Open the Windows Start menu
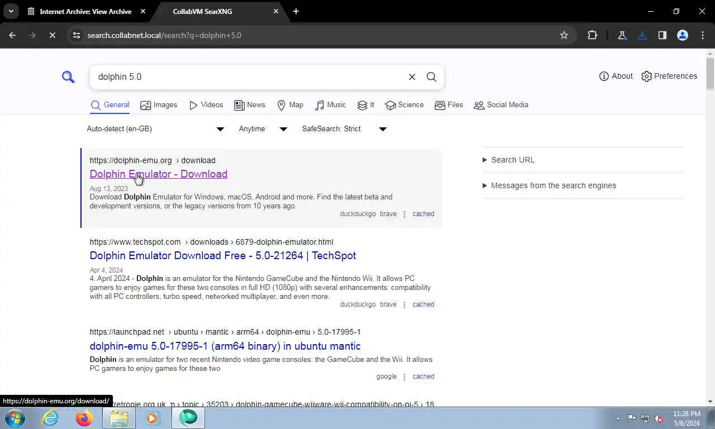The height and width of the screenshot is (429, 715). tap(15, 418)
